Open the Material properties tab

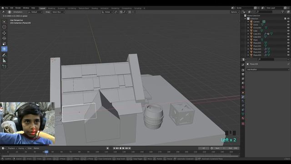pyautogui.click(x=243, y=118)
